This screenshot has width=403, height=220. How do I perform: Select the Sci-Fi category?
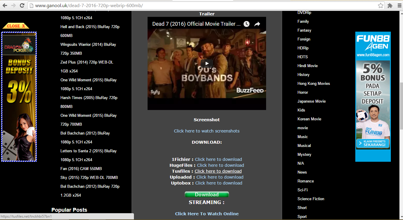[x=303, y=190]
